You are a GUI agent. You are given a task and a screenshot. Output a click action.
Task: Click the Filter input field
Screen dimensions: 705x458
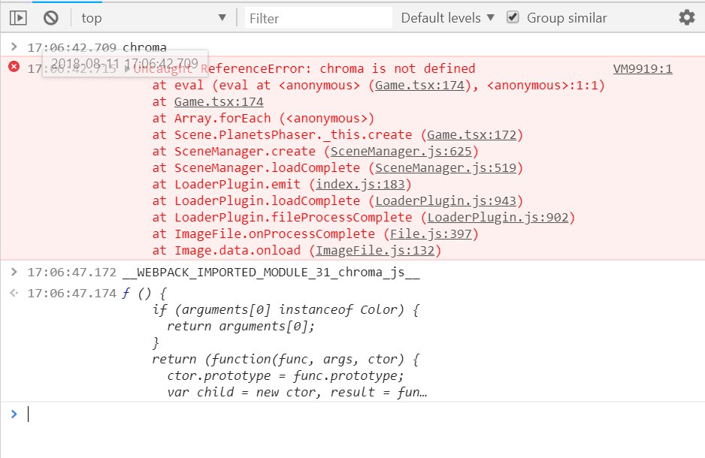(316, 17)
